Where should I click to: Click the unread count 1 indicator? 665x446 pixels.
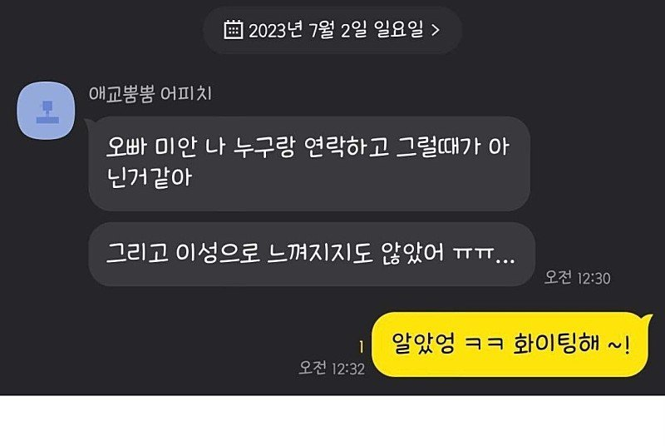361,347
